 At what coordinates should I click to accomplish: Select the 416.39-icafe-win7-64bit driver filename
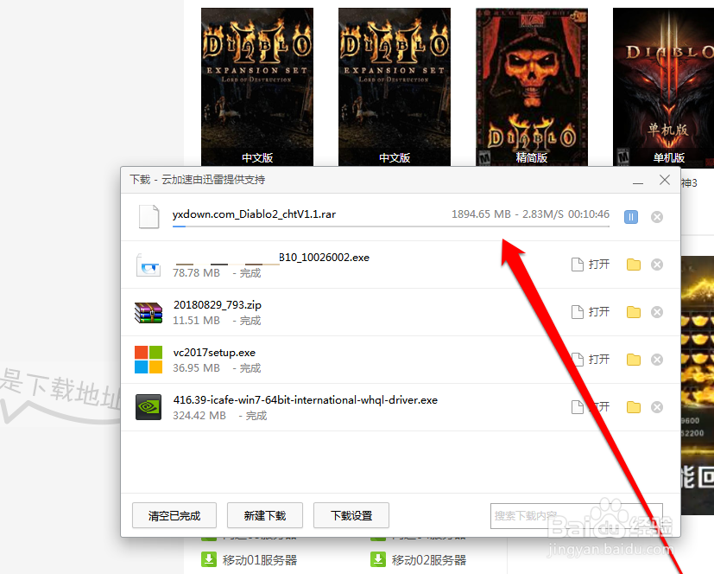[305, 400]
